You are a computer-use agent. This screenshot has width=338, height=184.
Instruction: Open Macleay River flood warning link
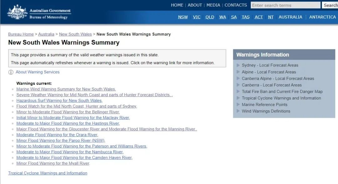click(x=73, y=118)
